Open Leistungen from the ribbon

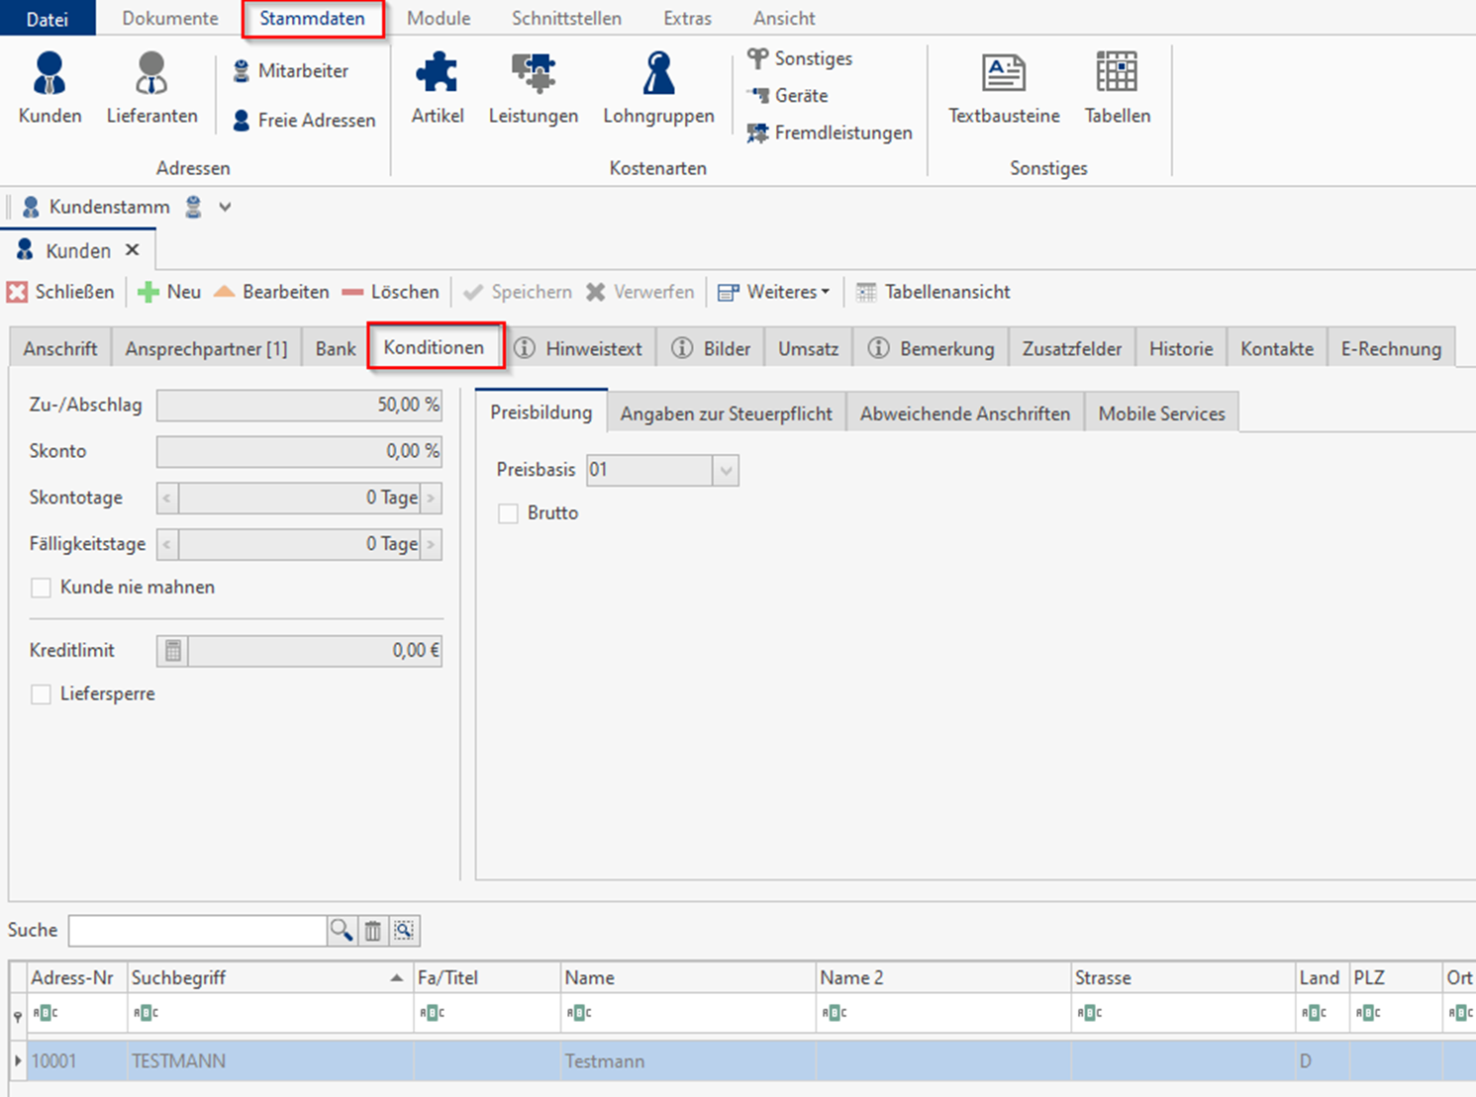tap(533, 89)
